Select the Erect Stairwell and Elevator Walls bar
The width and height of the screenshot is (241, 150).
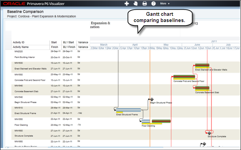[x=202, y=65]
